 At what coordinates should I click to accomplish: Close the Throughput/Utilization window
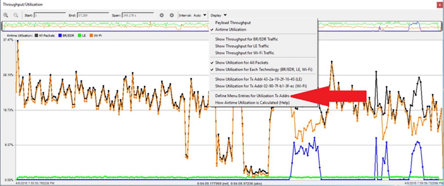439,5
